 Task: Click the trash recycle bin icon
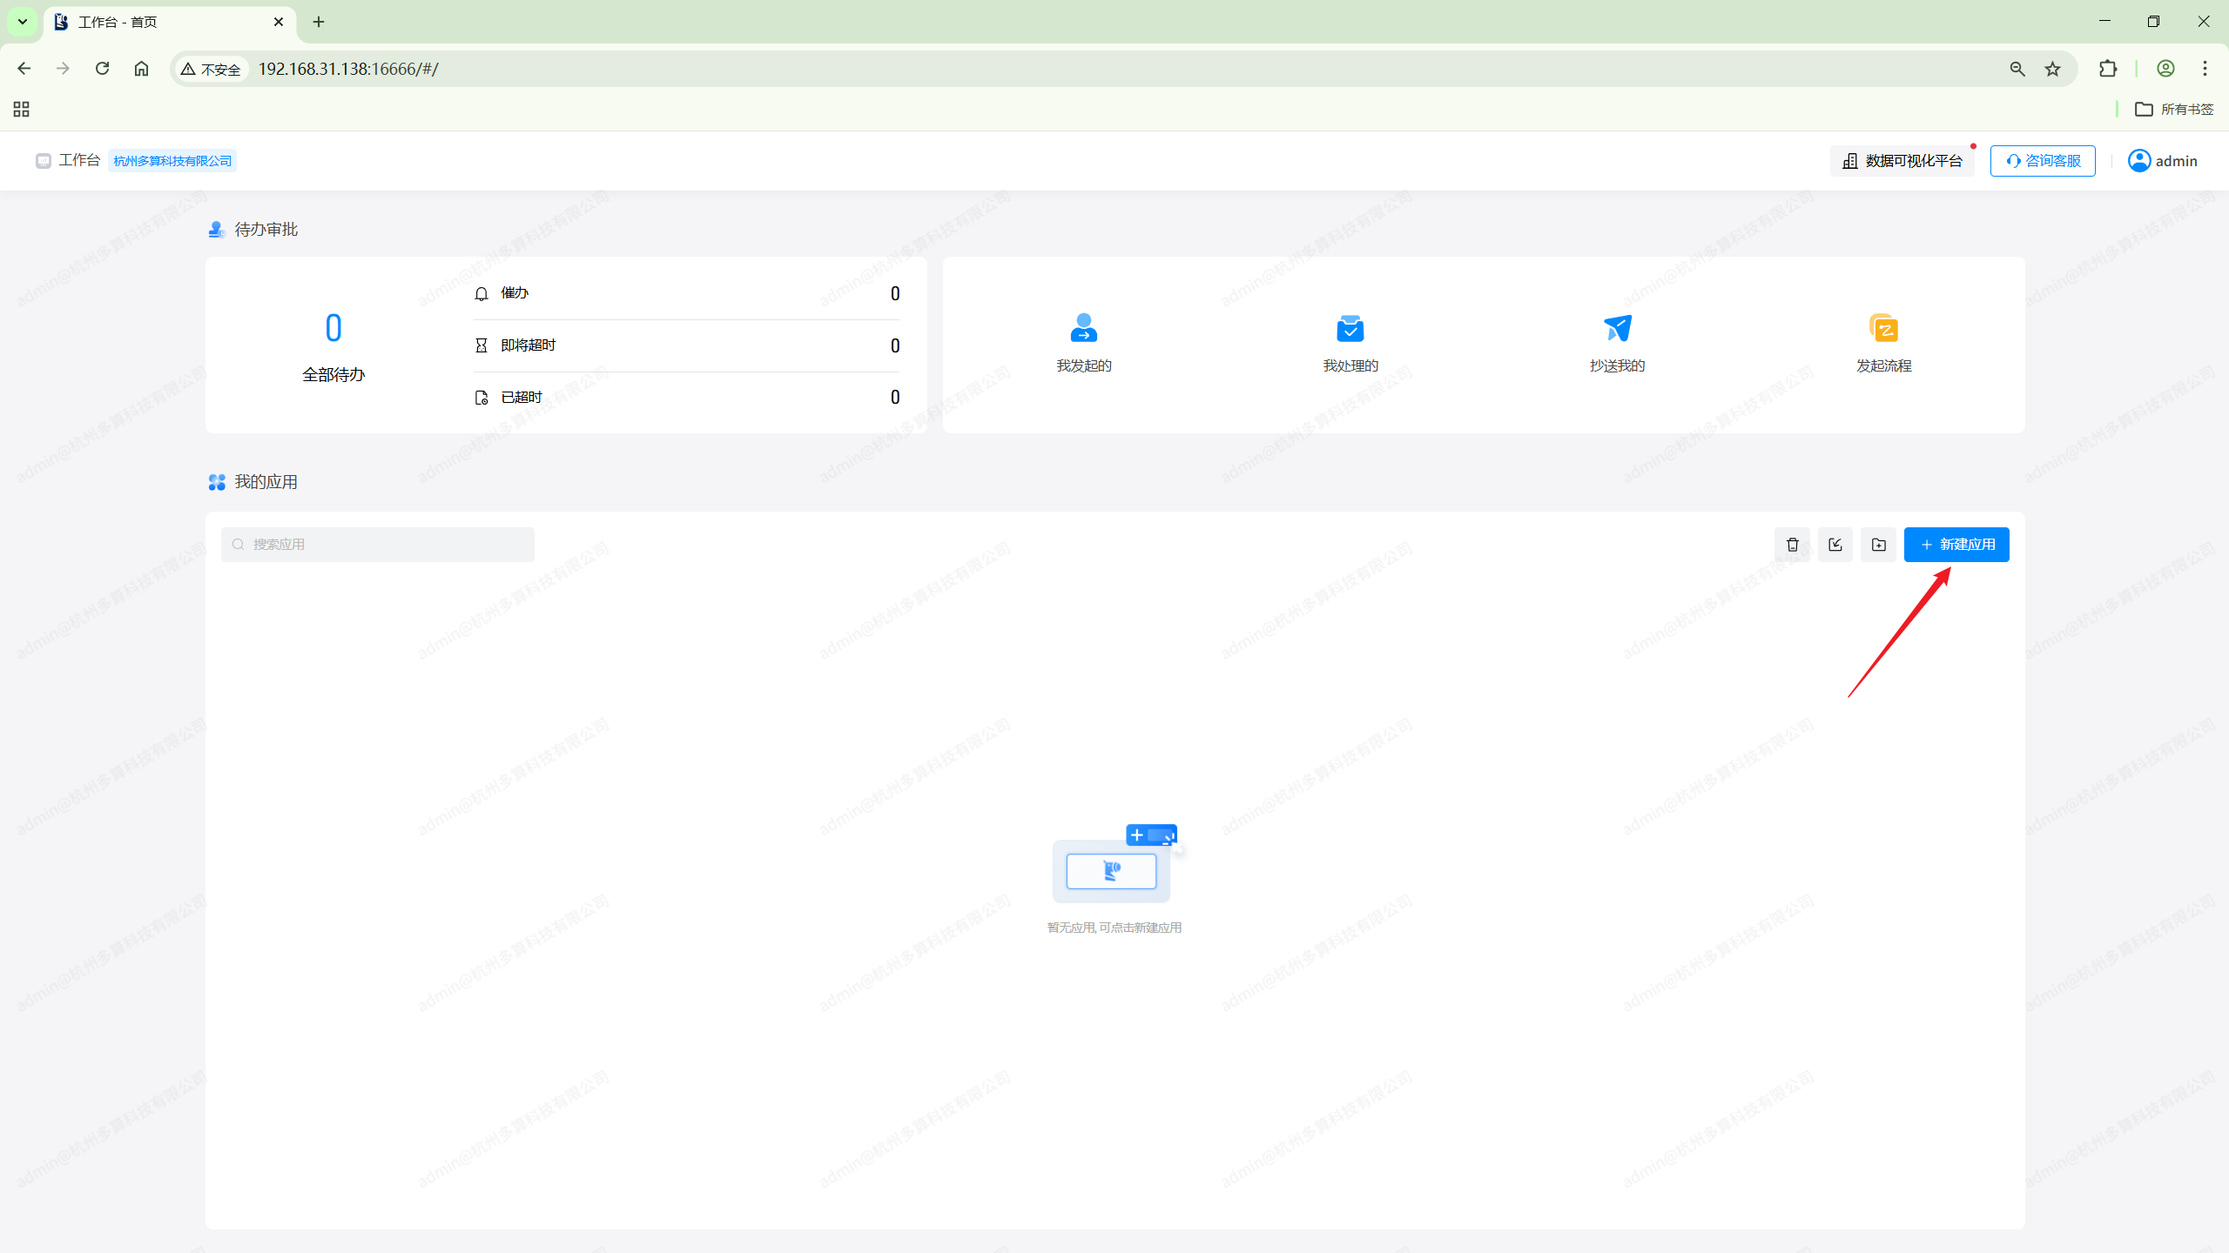tap(1792, 545)
